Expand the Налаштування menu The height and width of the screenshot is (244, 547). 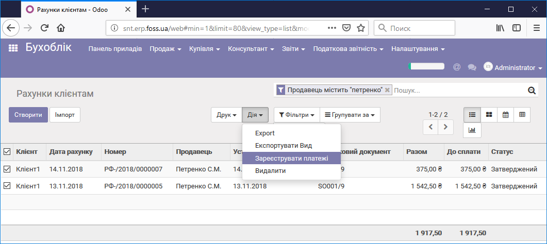418,49
